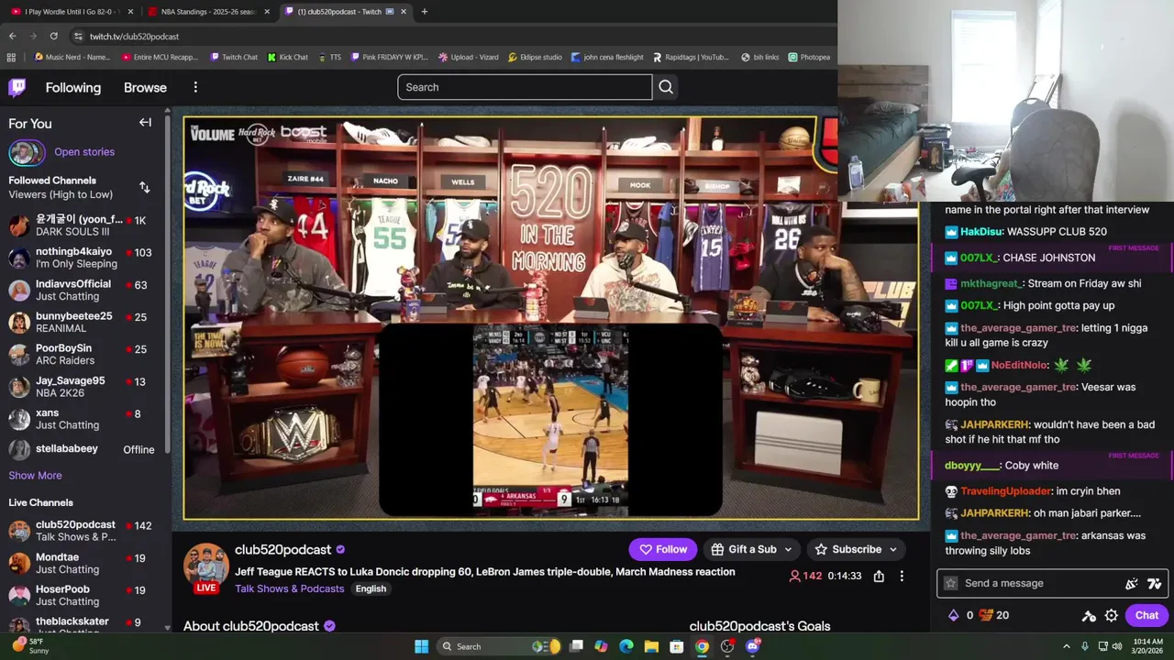Click the party popper cheer icon in chat
1174x660 pixels.
(1132, 583)
